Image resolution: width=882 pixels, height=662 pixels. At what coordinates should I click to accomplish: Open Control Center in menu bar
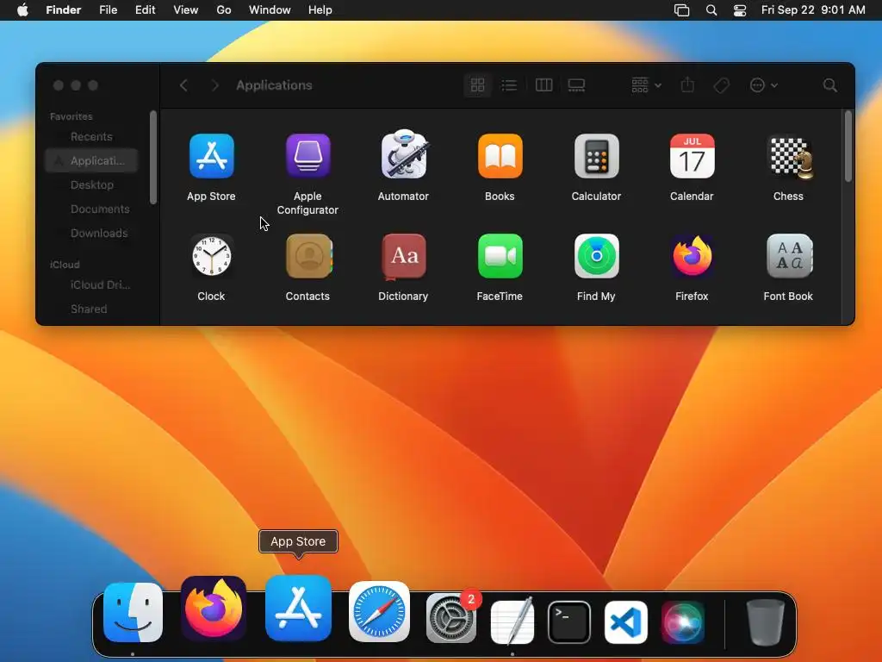point(740,10)
